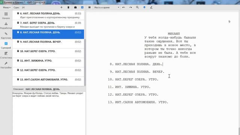240x135 pixels.
Task: Click the scene icon of row 10
Action: pyautogui.click(x=18, y=51)
